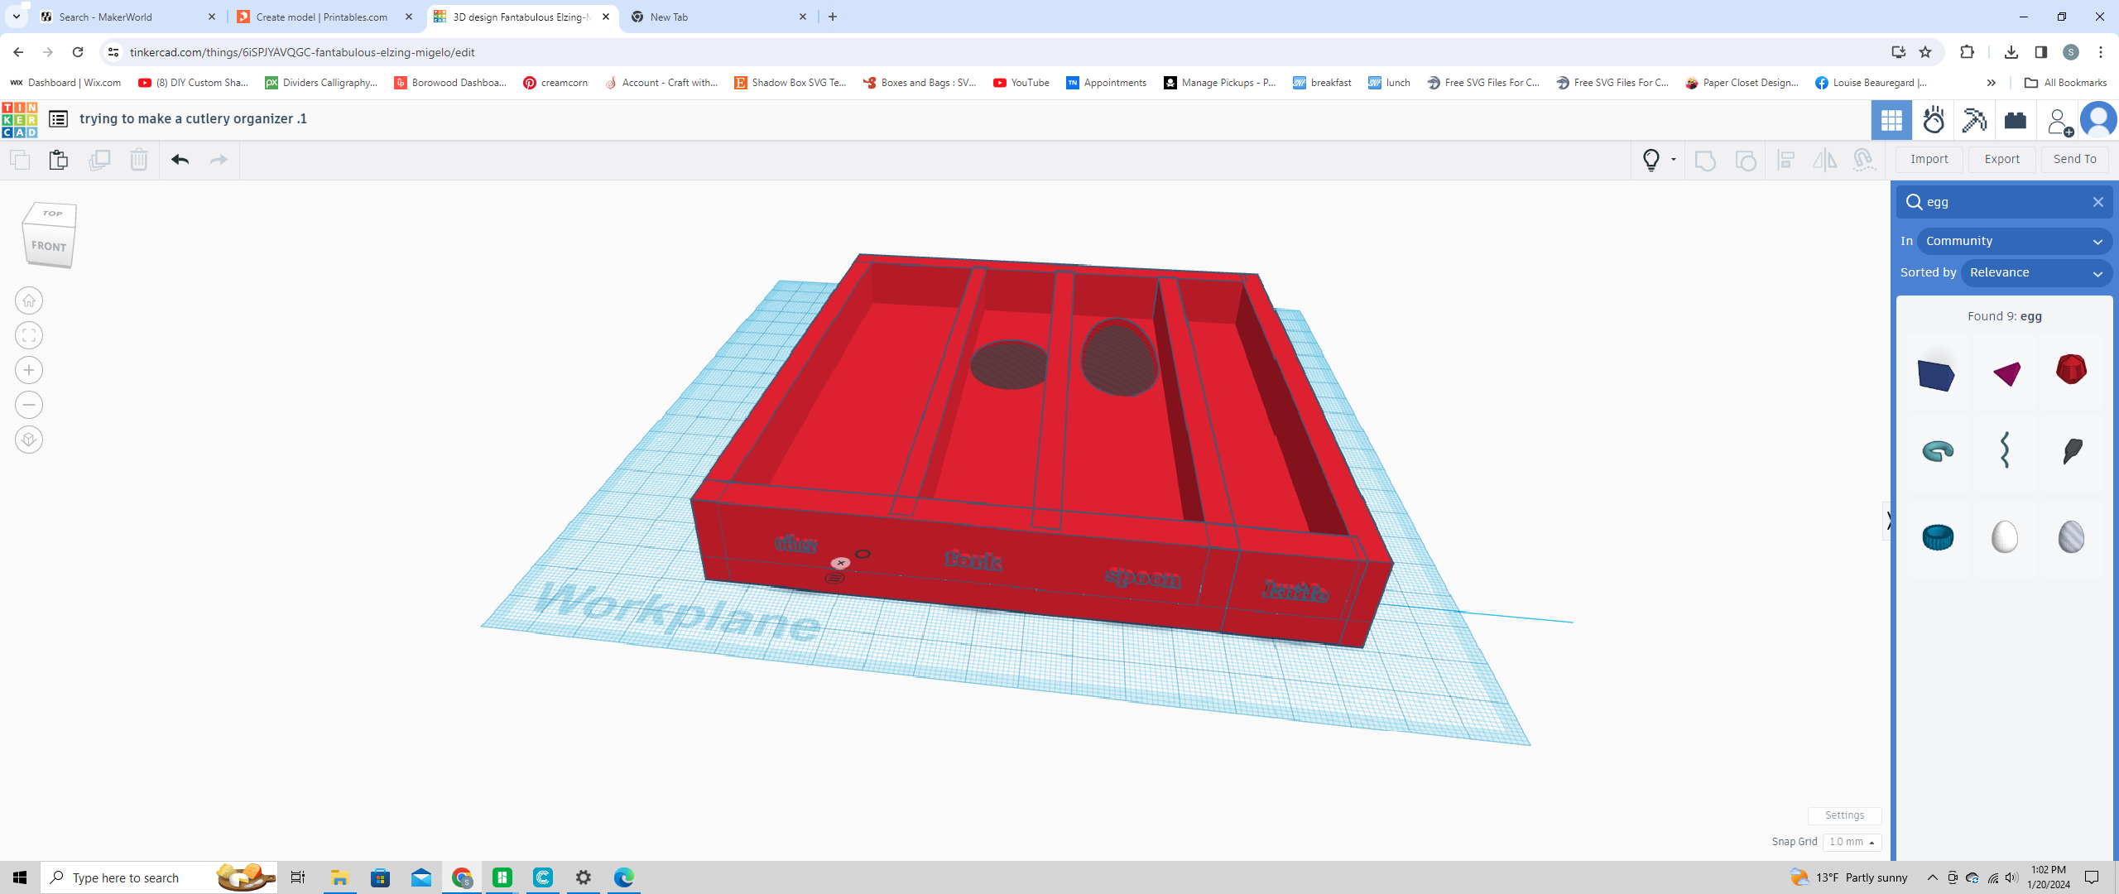Click the invite collaborators person icon
The image size is (2119, 894).
[2059, 122]
